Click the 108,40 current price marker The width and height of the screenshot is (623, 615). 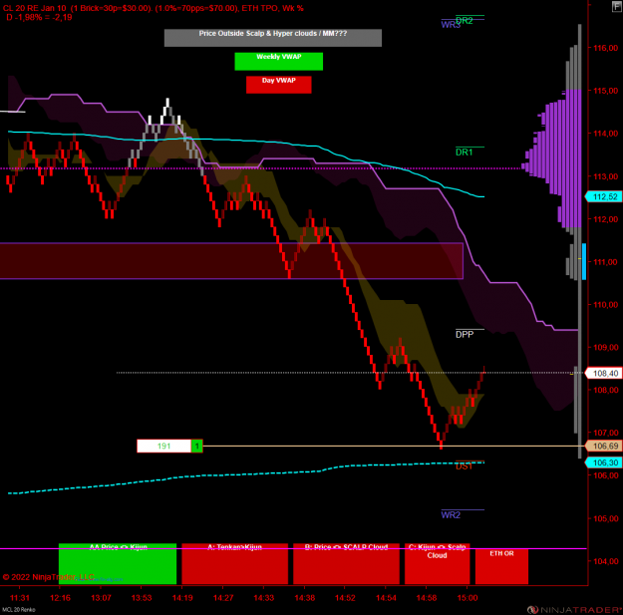603,373
